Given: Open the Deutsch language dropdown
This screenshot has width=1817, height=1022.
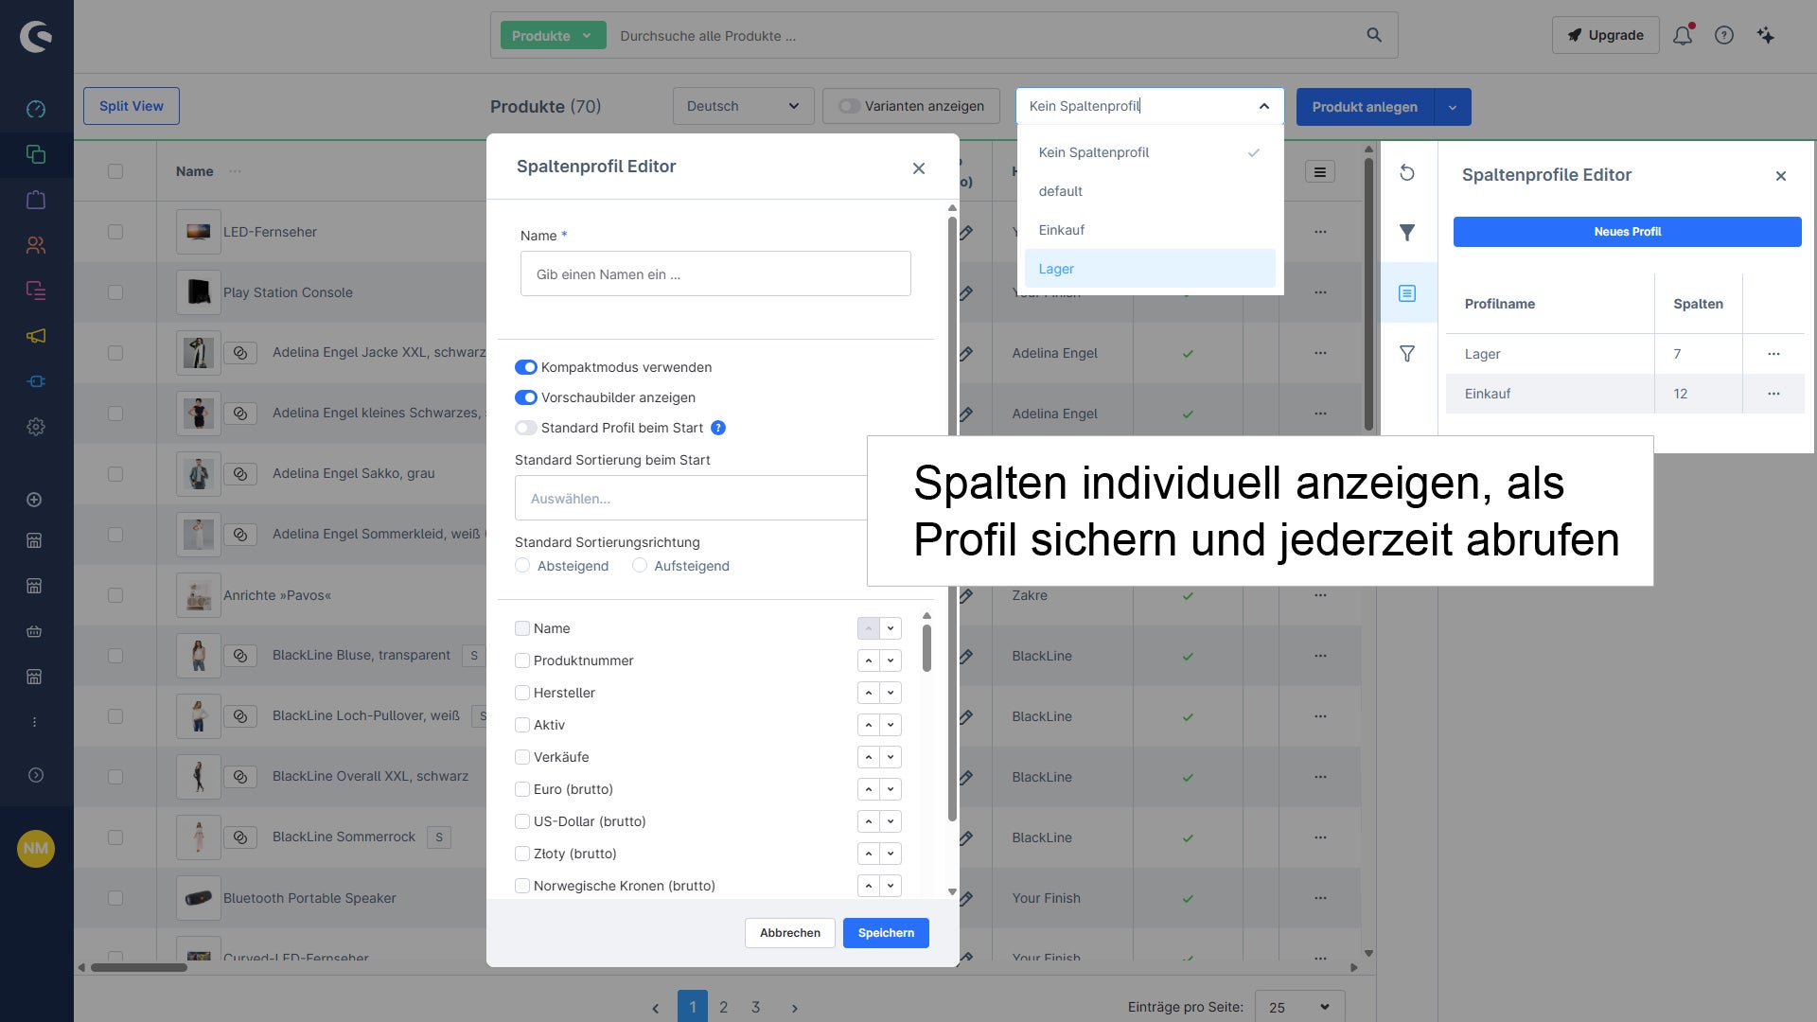Looking at the screenshot, I should (x=743, y=106).
